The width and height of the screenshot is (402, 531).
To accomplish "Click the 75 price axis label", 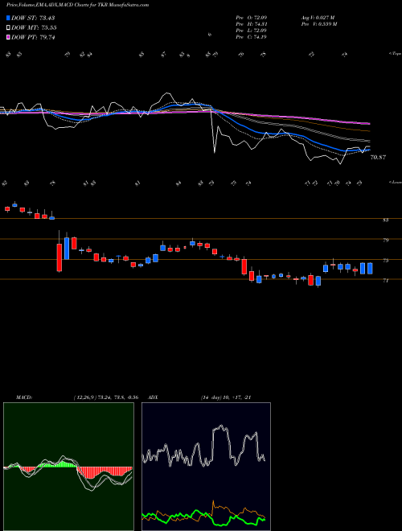I will [x=385, y=261].
